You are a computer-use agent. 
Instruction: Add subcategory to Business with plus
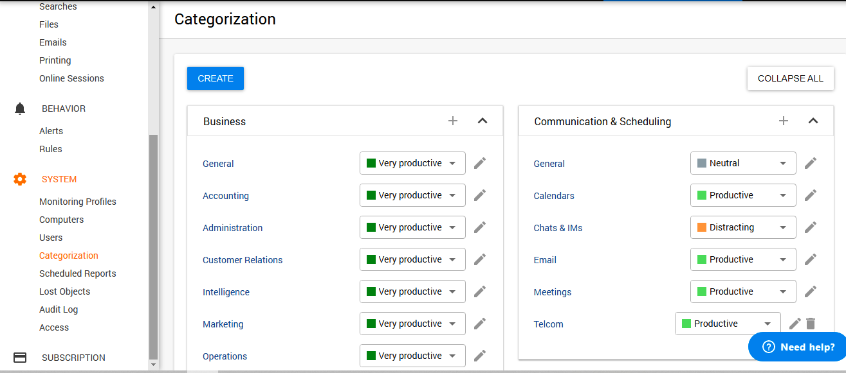453,121
